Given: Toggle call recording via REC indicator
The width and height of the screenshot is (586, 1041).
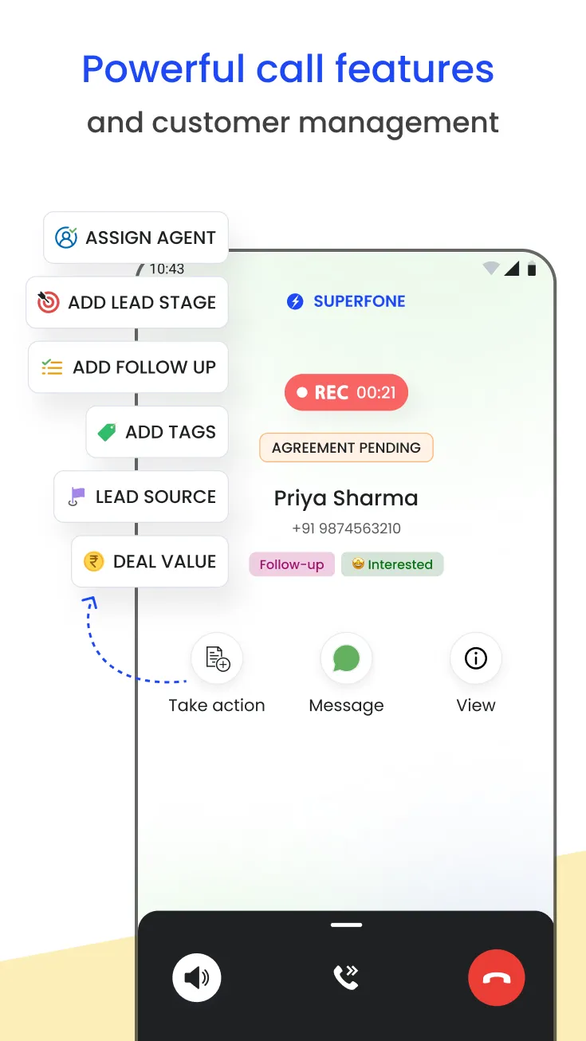Looking at the screenshot, I should click(346, 392).
